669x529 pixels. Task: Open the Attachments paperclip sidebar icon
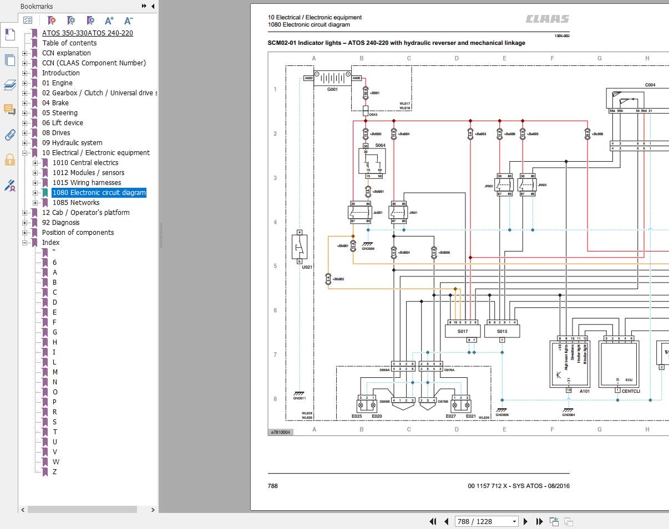point(9,135)
